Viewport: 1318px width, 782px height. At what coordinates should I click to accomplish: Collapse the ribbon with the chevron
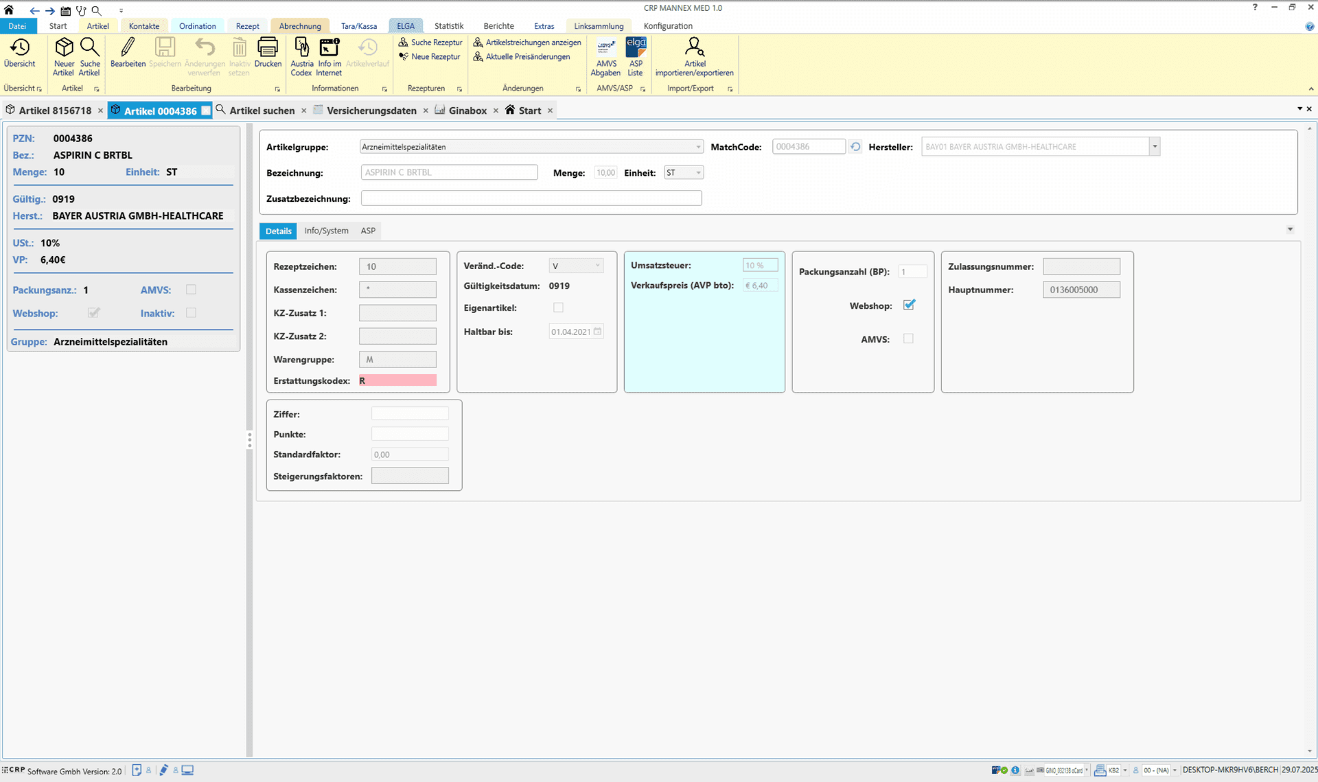point(1310,89)
